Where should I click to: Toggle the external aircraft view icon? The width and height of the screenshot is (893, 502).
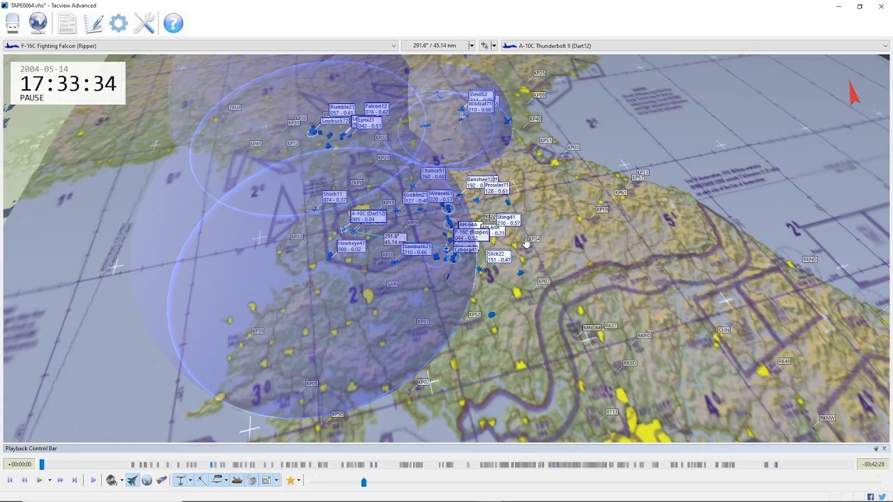pos(133,480)
